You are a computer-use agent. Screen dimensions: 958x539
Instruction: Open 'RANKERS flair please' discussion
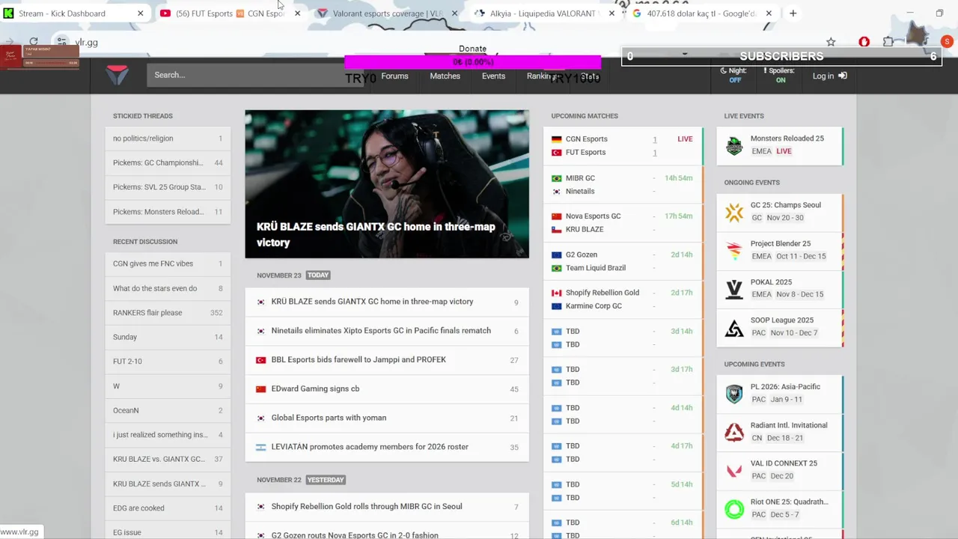click(x=168, y=313)
